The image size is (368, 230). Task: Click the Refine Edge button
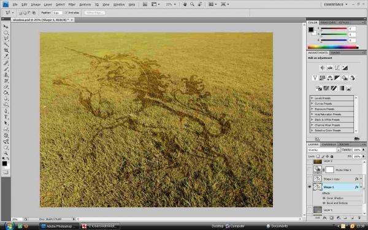pos(94,13)
